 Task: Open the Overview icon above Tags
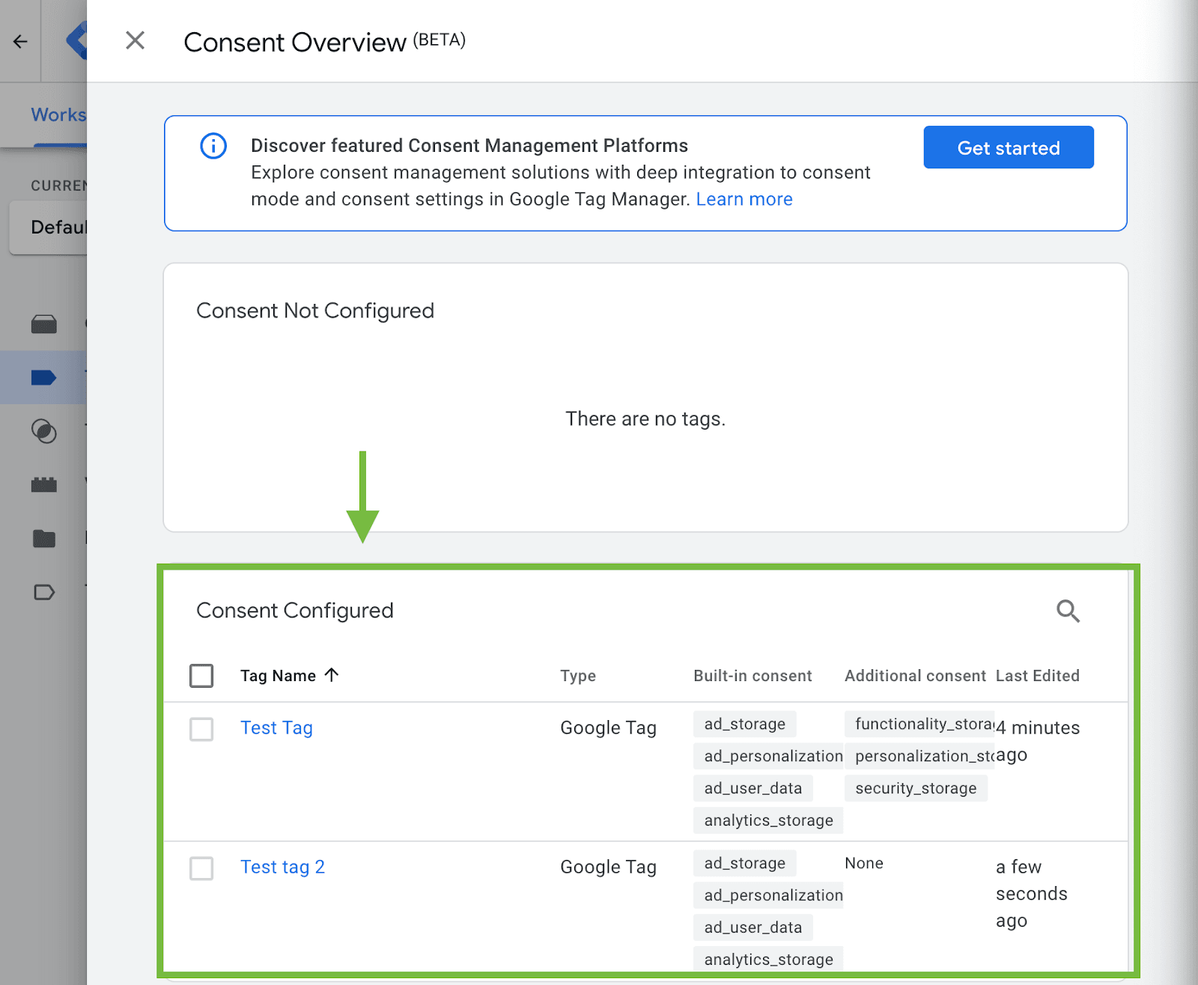[x=44, y=324]
